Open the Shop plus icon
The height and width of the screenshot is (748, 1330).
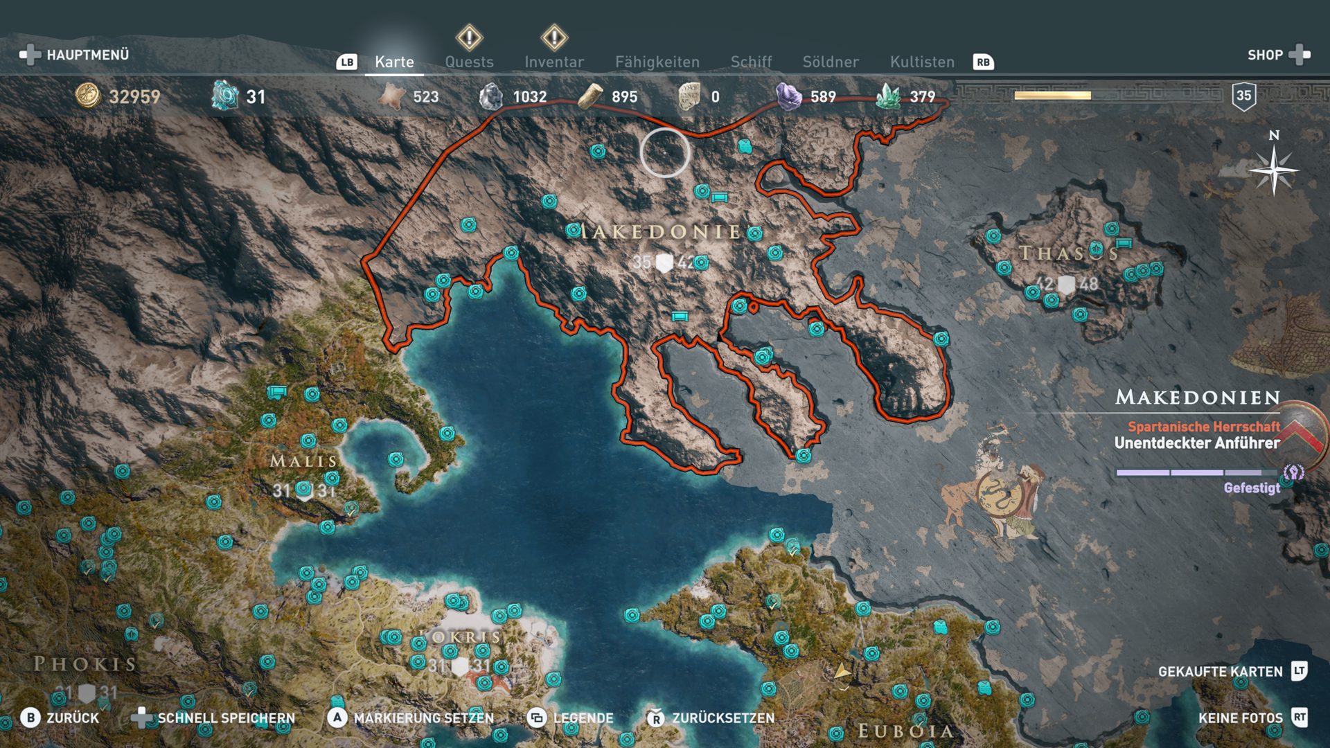coord(1300,55)
